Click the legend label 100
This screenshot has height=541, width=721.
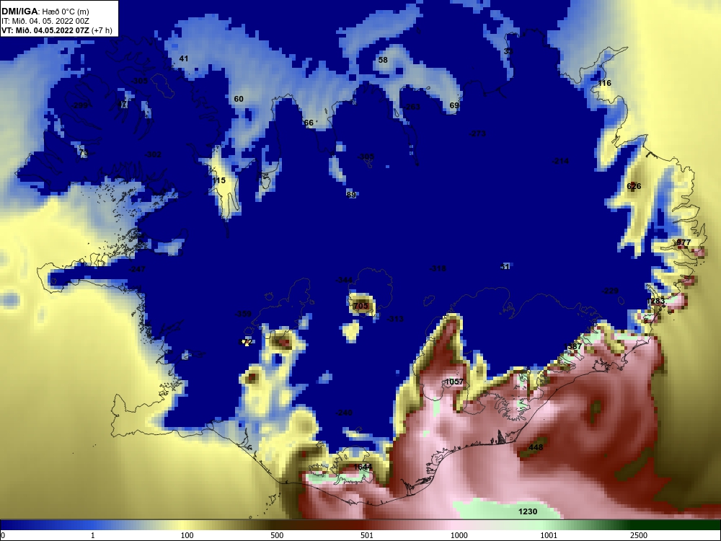coord(187,535)
